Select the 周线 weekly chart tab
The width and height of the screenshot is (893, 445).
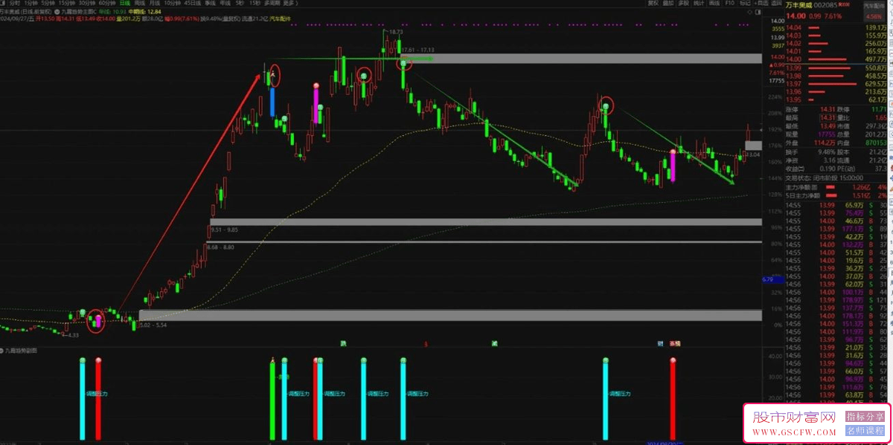[x=139, y=4]
